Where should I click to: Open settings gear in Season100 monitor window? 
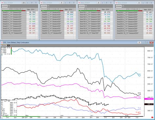click(x=98, y=3)
